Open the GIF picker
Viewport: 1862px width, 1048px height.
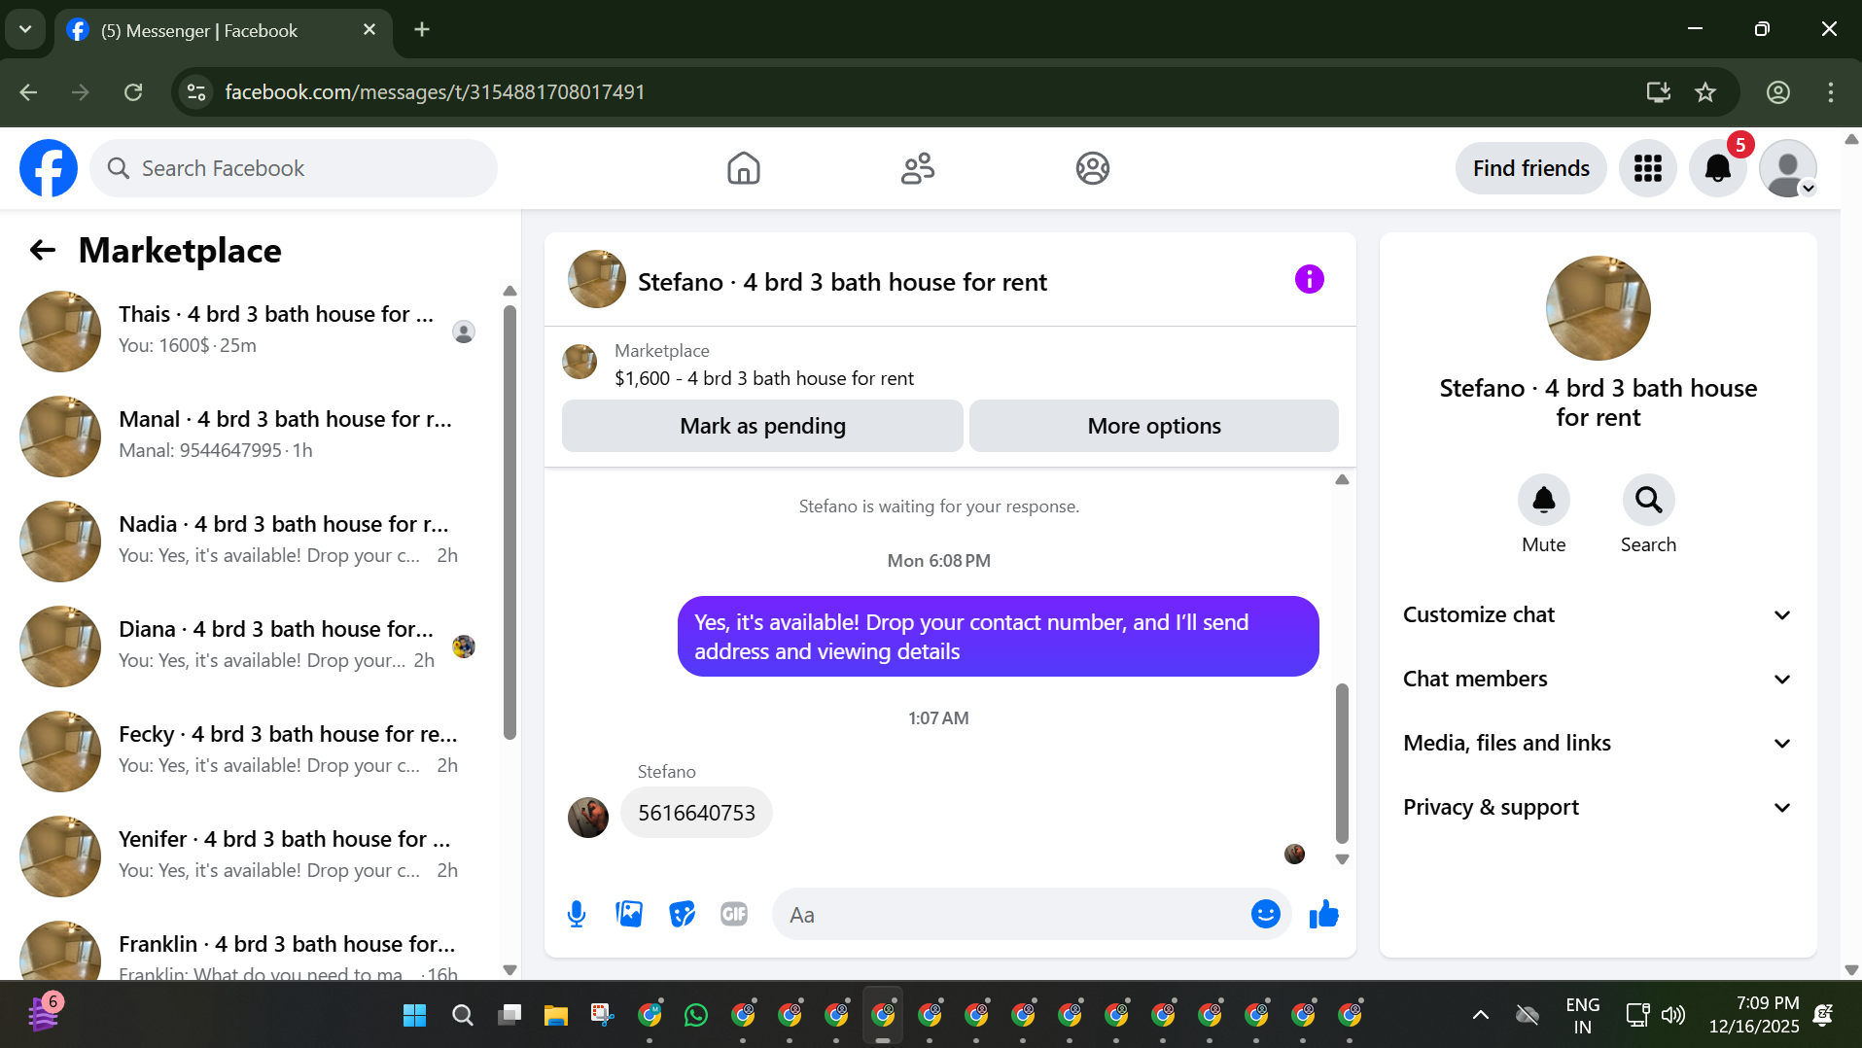734,915
